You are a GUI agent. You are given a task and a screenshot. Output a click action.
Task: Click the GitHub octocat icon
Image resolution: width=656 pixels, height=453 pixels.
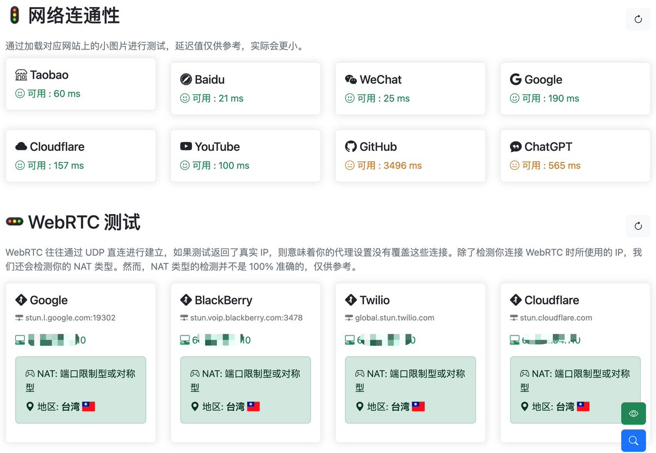[350, 146]
